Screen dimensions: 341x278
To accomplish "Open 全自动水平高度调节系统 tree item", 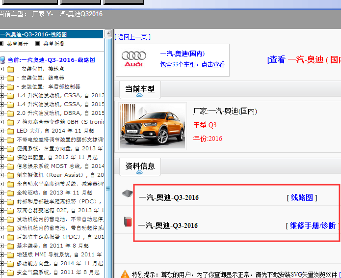I will coord(60,184).
